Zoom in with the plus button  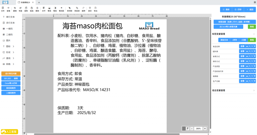205,129
